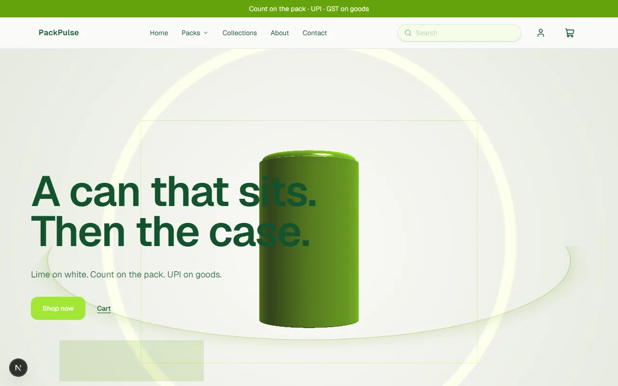The height and width of the screenshot is (386, 618).
Task: Open the user account icon
Action: coord(541,33)
